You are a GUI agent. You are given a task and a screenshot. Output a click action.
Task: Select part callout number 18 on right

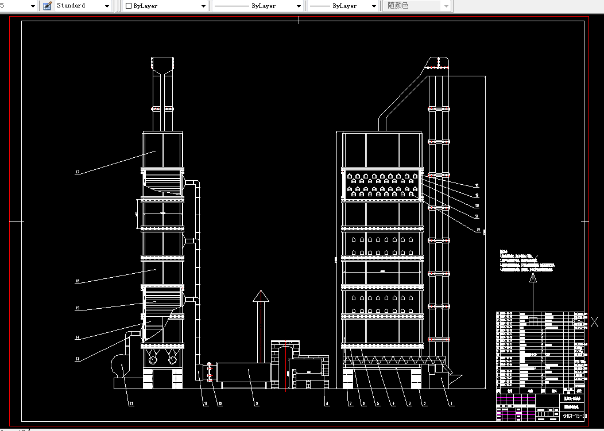click(x=477, y=185)
